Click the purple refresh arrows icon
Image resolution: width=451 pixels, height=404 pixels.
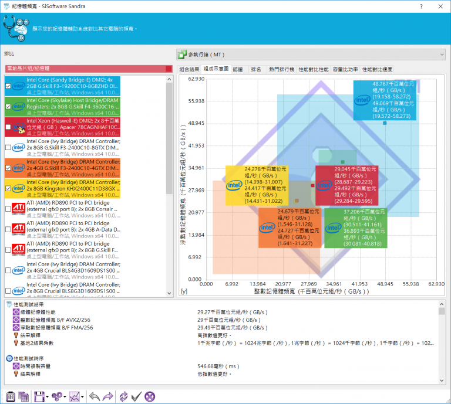click(123, 397)
